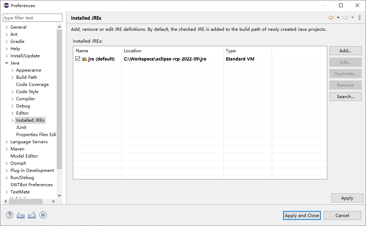Click the tree scrollbar down arrow
Screen dimensions: 366x226
point(59,196)
